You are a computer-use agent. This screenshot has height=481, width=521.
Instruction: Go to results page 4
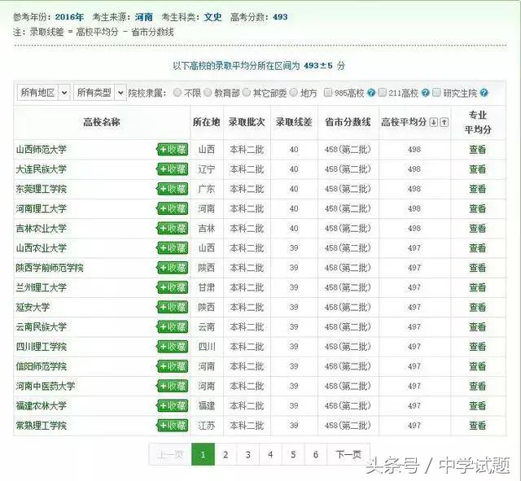[x=270, y=454]
